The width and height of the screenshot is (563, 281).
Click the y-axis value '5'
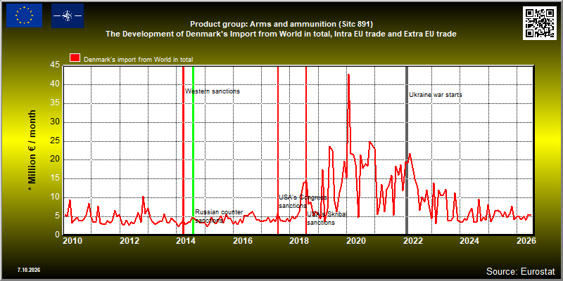[x=58, y=216]
